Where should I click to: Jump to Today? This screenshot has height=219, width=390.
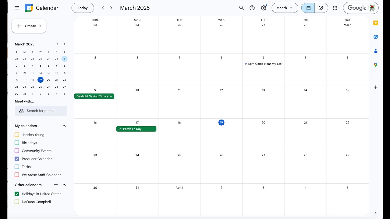(83, 8)
